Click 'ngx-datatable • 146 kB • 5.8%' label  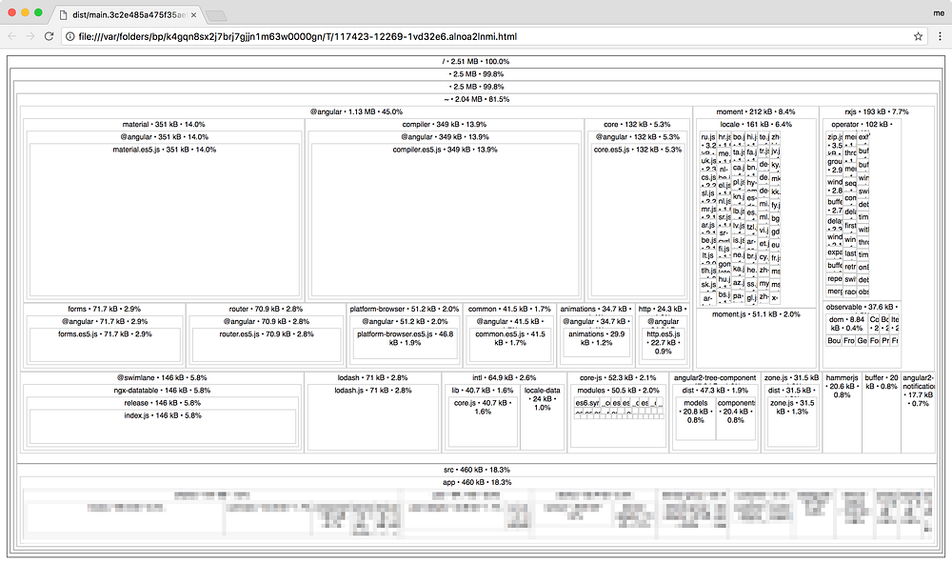162,391
